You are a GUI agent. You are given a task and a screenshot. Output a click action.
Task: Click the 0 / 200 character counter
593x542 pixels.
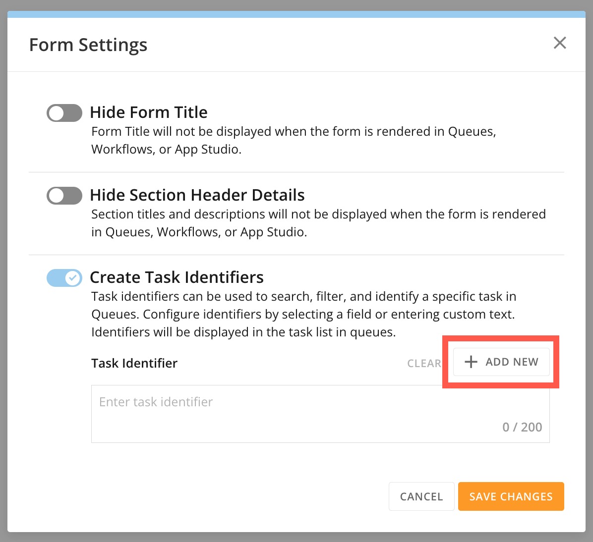coord(522,427)
